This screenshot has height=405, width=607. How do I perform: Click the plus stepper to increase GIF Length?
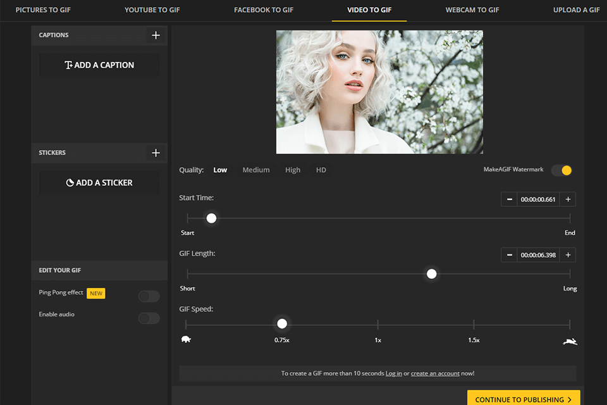point(567,254)
